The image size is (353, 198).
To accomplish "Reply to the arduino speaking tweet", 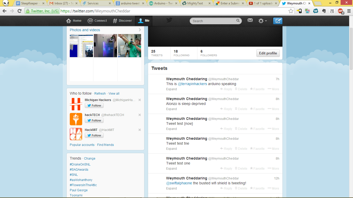I will 226,89.
